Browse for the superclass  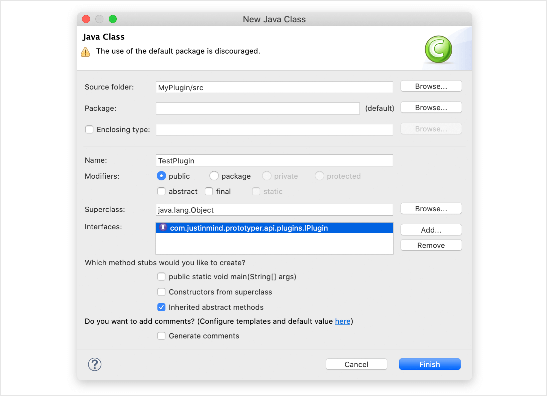tap(431, 209)
